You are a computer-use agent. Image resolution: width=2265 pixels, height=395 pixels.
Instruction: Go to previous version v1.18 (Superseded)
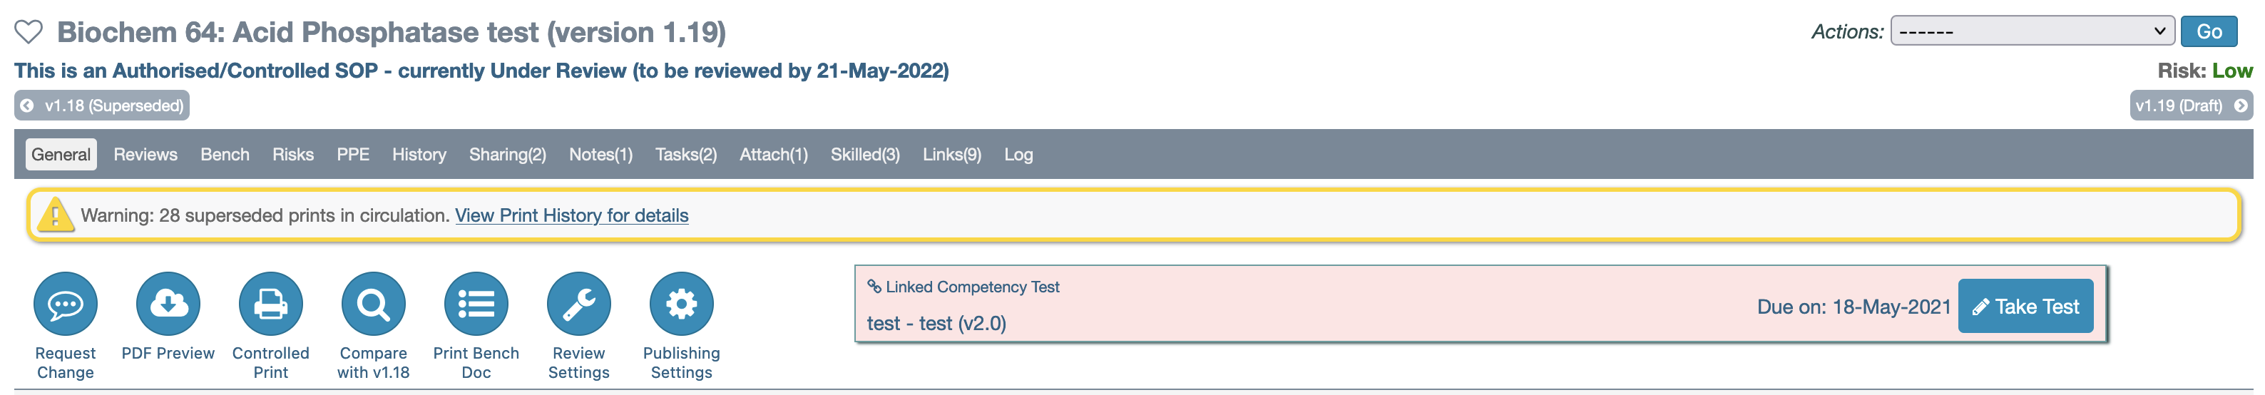coord(102,106)
